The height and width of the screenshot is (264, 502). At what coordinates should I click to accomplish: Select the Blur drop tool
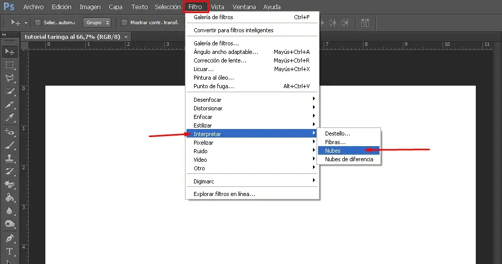click(10, 211)
